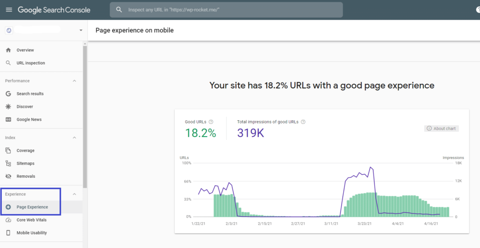Click the sidebar vertical scrollbar

[85, 116]
